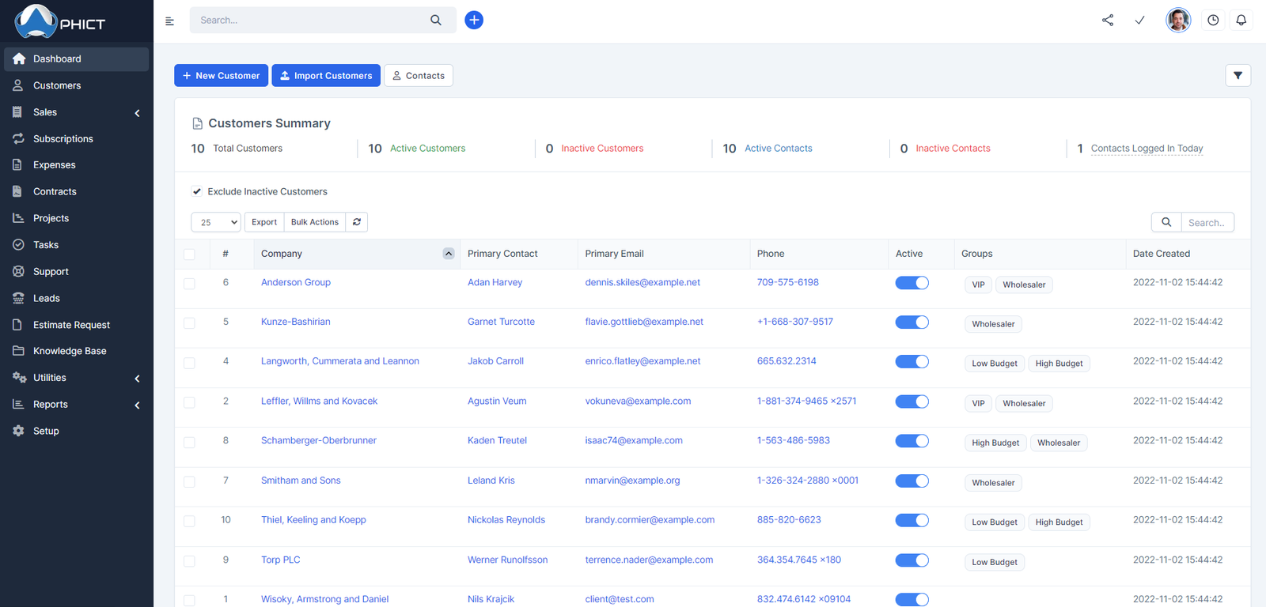Open contact Adan Harvey
Viewport: 1266px width, 607px height.
click(x=495, y=282)
